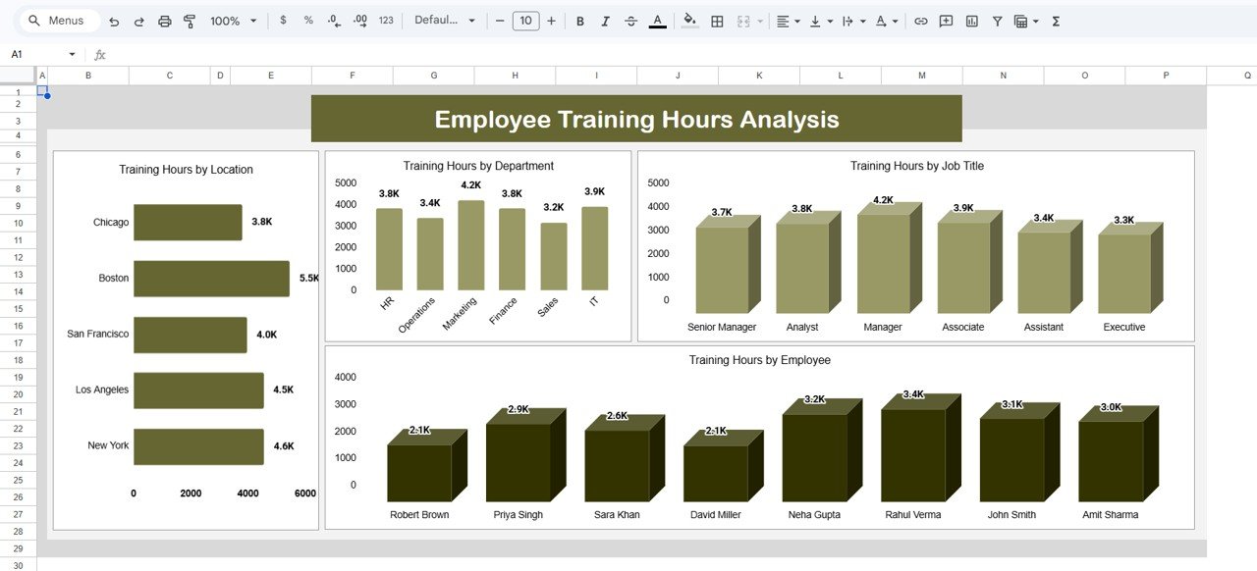Open the fill color picker
The width and height of the screenshot is (1257, 571).
point(689,21)
